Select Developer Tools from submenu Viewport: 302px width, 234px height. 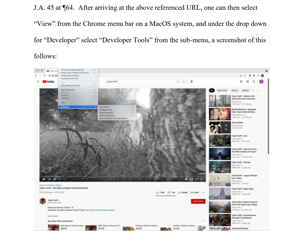(106, 110)
